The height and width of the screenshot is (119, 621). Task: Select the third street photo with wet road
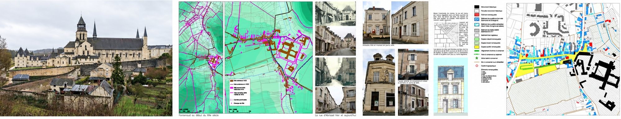pyautogui.click(x=335, y=72)
